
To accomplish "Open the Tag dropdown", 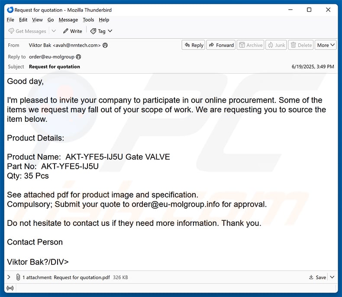I will 101,31.
